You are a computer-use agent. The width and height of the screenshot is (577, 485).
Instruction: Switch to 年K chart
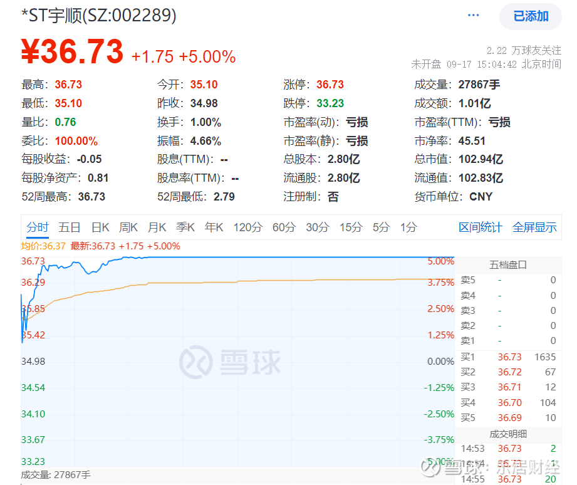(214, 227)
